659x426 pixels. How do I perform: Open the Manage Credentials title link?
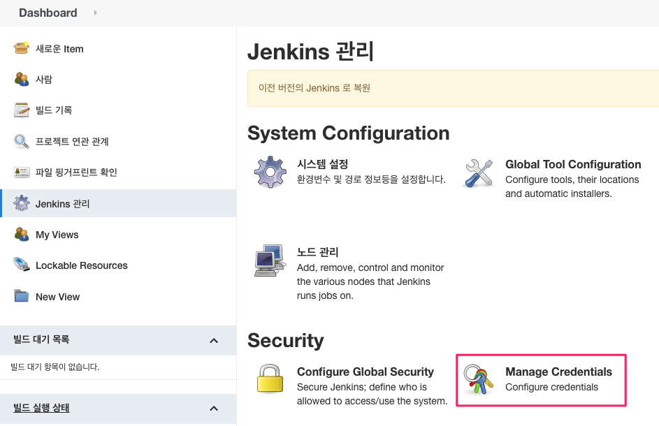pos(558,372)
